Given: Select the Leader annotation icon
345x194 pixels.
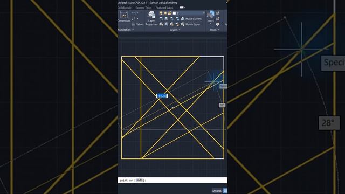Looking at the screenshot, I should tap(133, 18).
